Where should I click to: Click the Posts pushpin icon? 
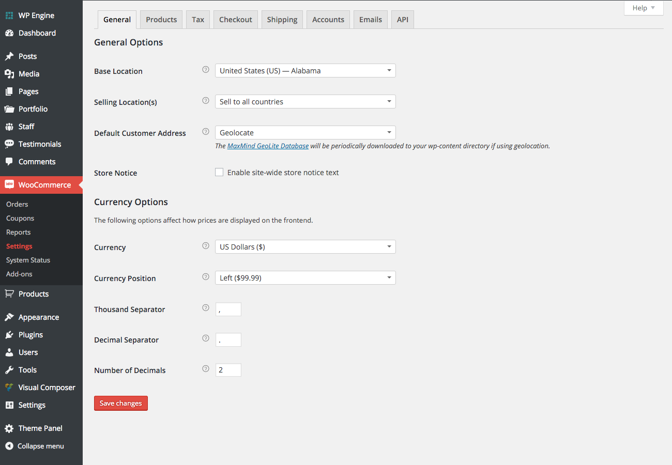(9, 56)
